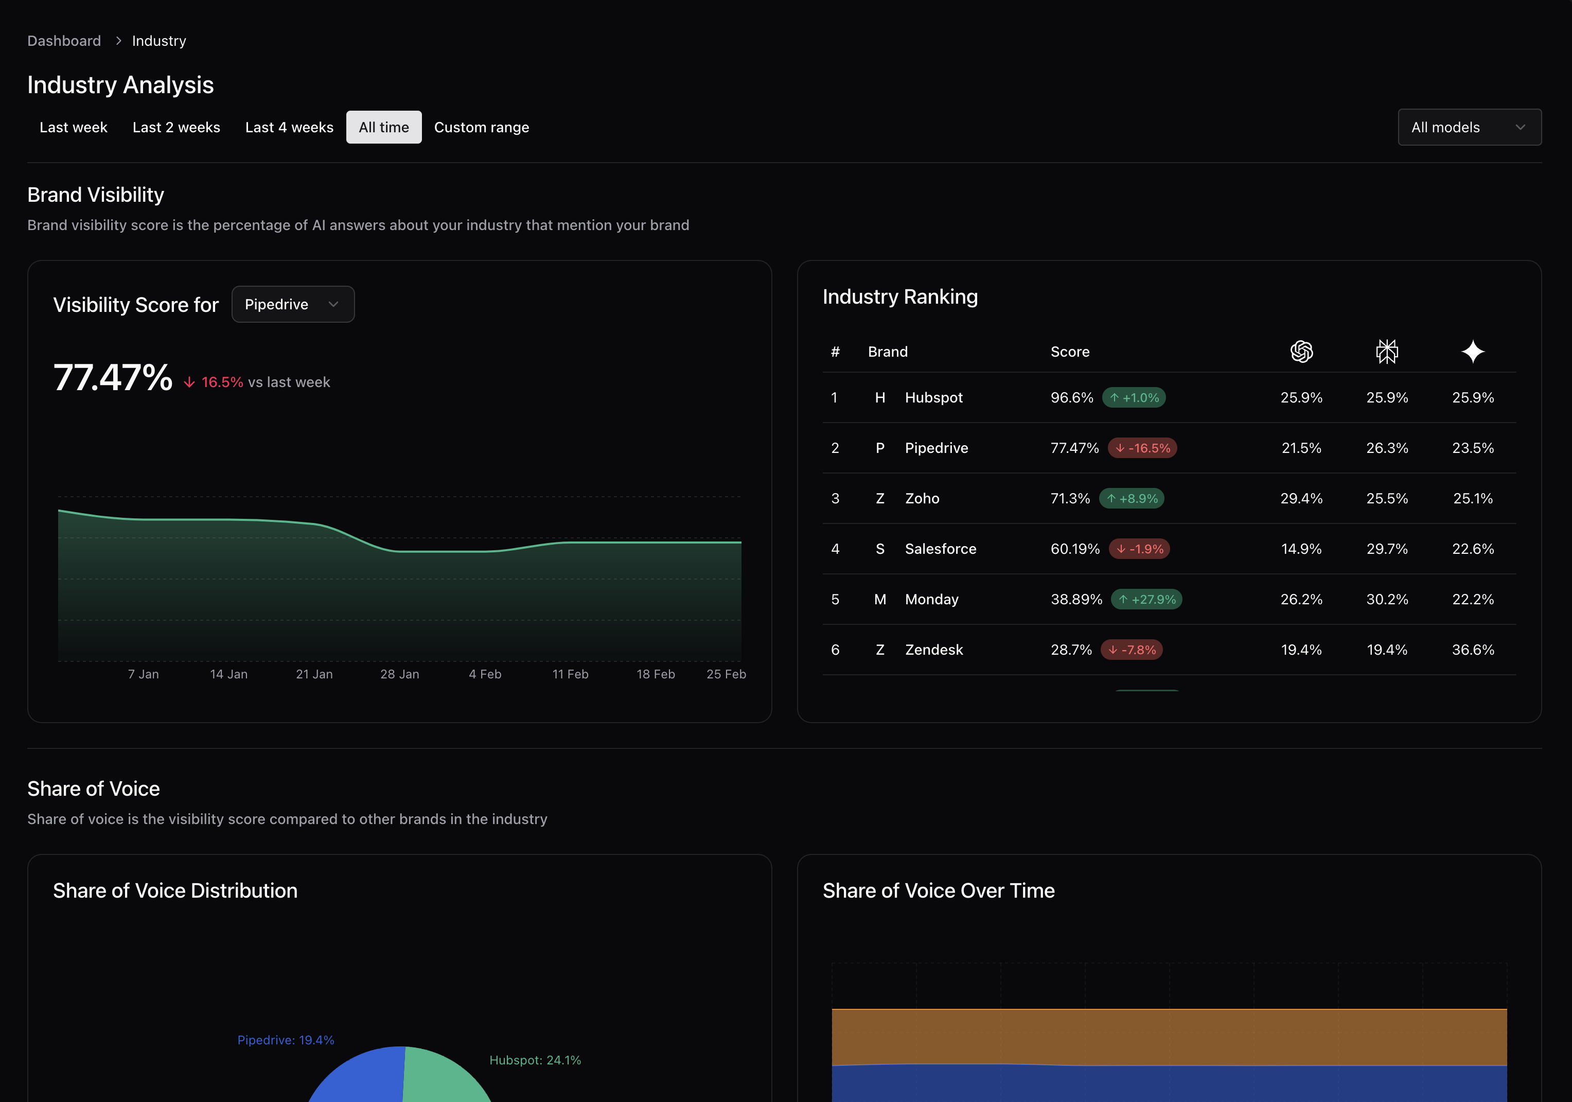Click the breadcrumb chevron separator icon

[x=118, y=41]
